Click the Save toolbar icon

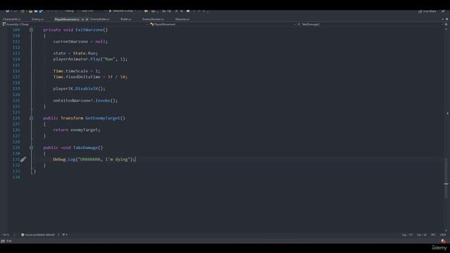coord(36,11)
